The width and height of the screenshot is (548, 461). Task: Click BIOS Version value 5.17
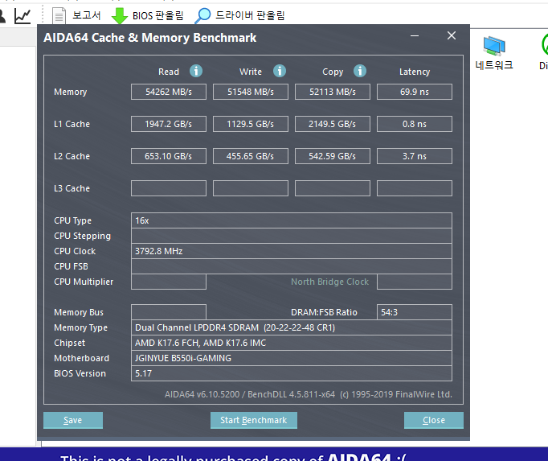[292, 373]
